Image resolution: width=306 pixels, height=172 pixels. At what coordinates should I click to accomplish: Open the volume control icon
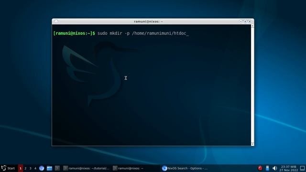[x=274, y=168]
